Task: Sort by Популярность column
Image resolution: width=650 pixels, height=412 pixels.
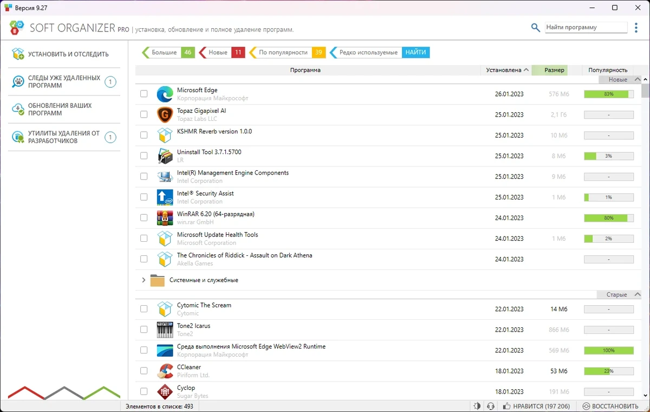Action: point(608,70)
